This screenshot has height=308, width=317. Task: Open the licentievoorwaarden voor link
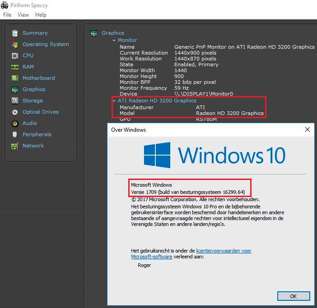pyautogui.click(x=224, y=251)
